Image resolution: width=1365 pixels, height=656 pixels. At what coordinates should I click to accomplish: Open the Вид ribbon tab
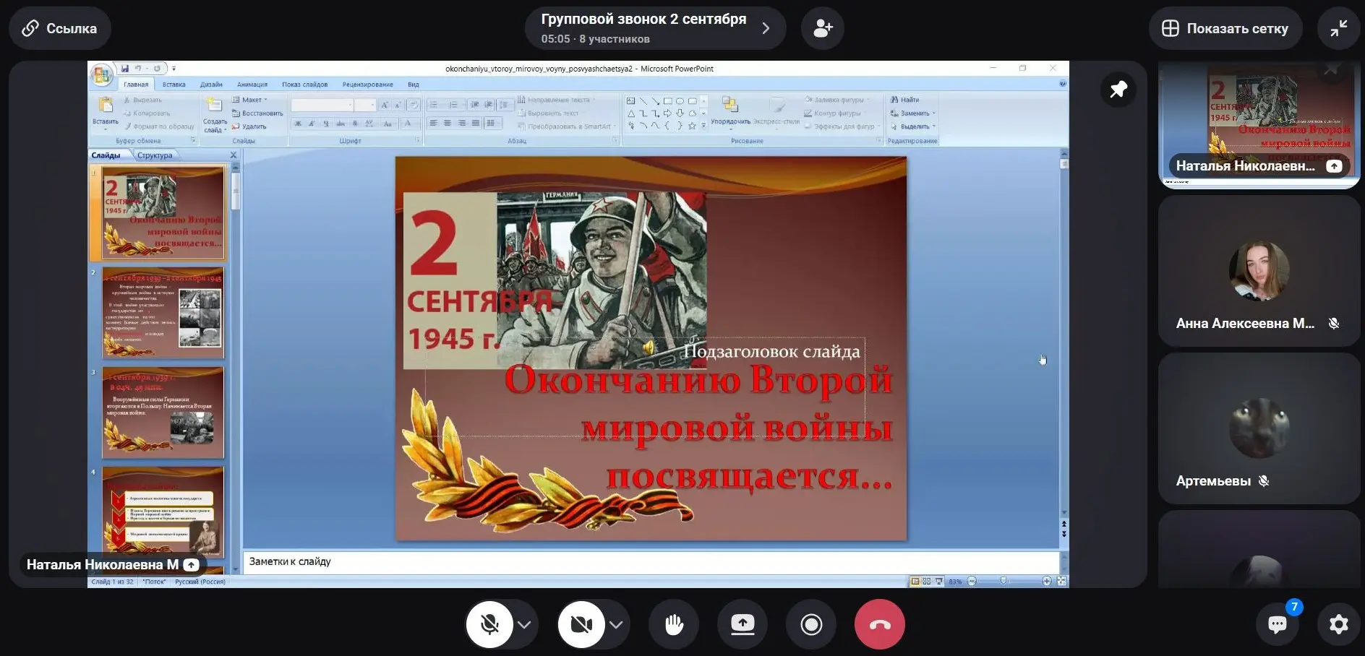413,85
